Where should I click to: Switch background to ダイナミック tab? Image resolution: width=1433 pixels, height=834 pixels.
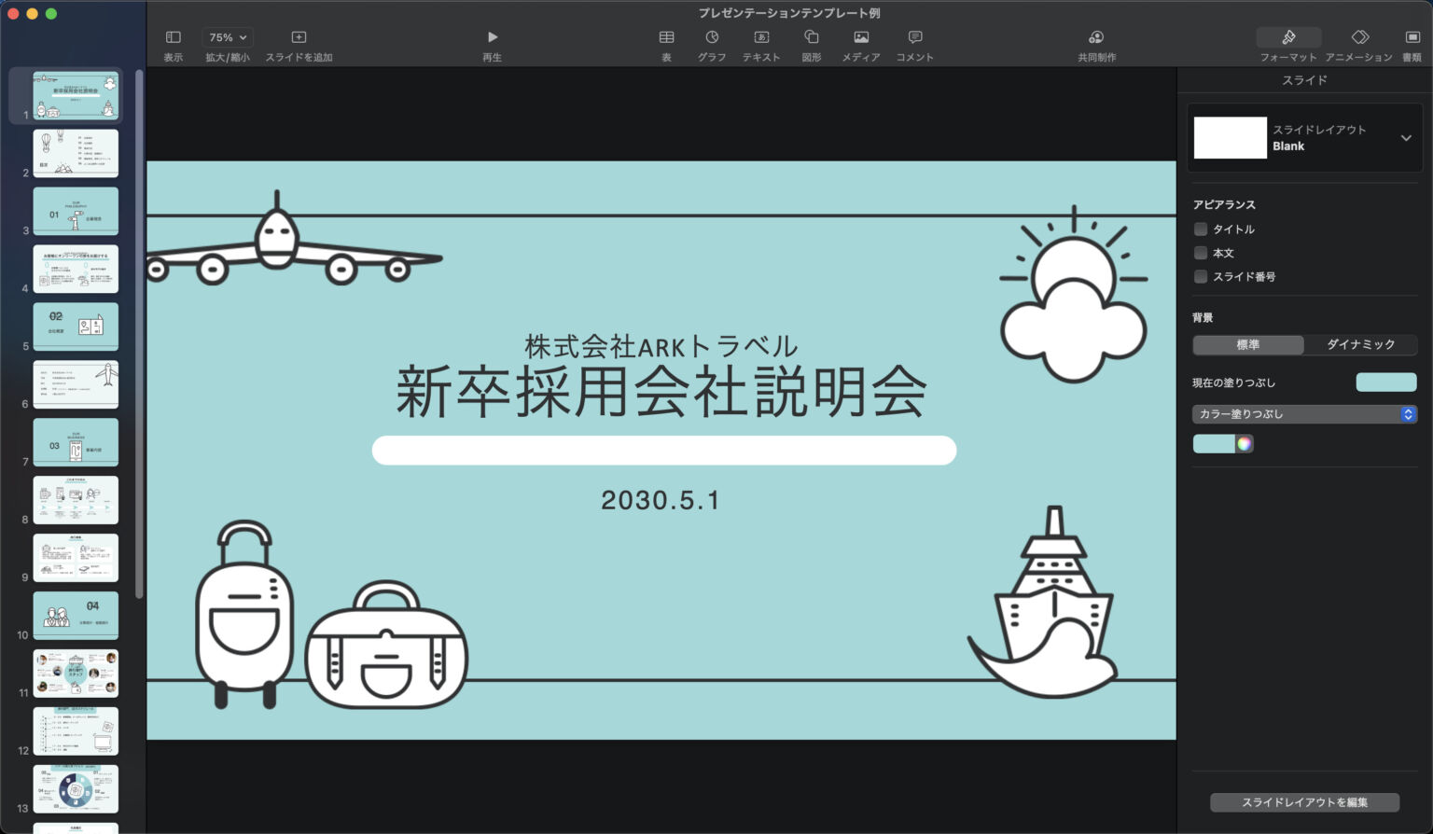[1361, 344]
